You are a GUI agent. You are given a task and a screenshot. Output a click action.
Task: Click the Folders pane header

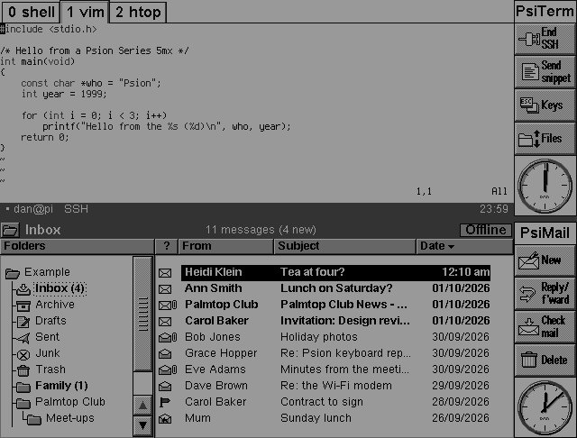(x=77, y=246)
